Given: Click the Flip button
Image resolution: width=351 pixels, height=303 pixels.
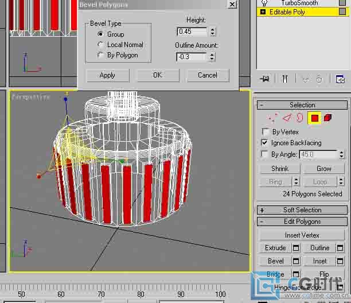Looking at the screenshot, I should (x=323, y=274).
